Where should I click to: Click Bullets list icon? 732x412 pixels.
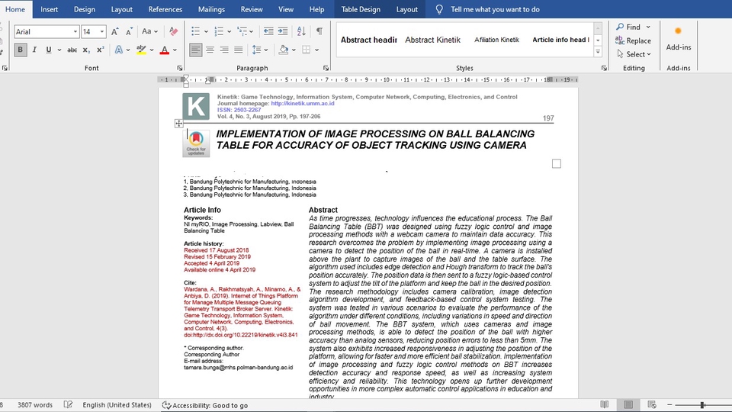pyautogui.click(x=196, y=31)
